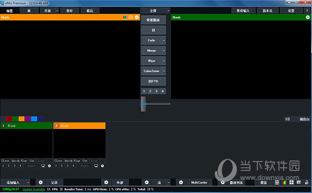Open Preview window gear settings

coord(137,17)
